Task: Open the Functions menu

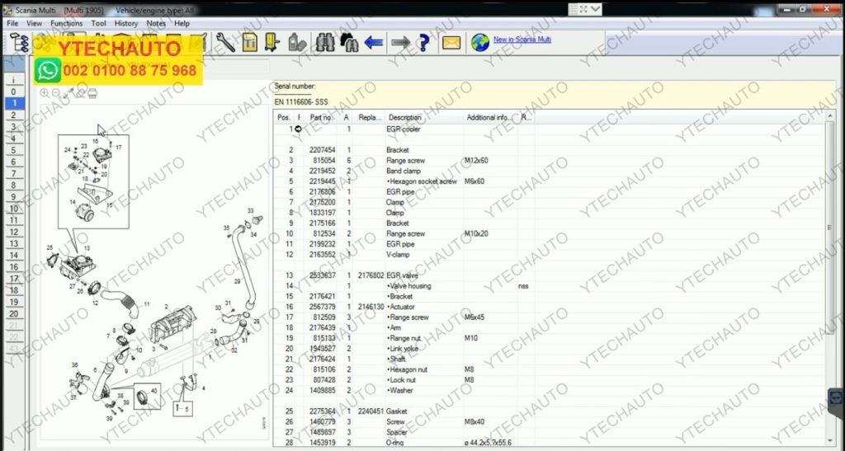Action: click(x=66, y=24)
